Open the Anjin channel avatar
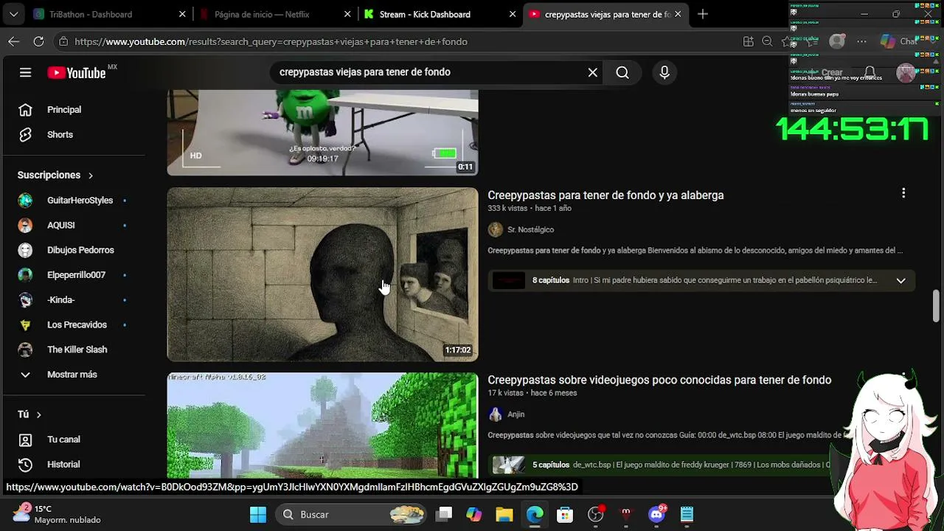Screen dimensions: 944x531 [x=496, y=414]
